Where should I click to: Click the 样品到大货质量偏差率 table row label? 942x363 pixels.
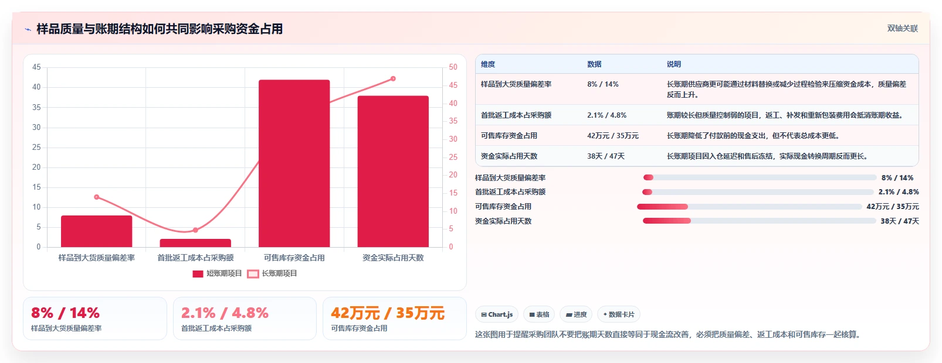516,84
